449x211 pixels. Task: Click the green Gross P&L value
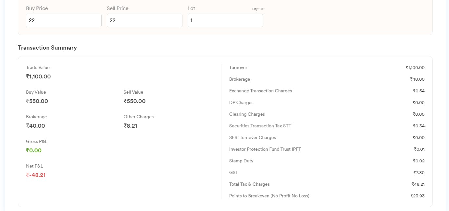[x=34, y=150]
